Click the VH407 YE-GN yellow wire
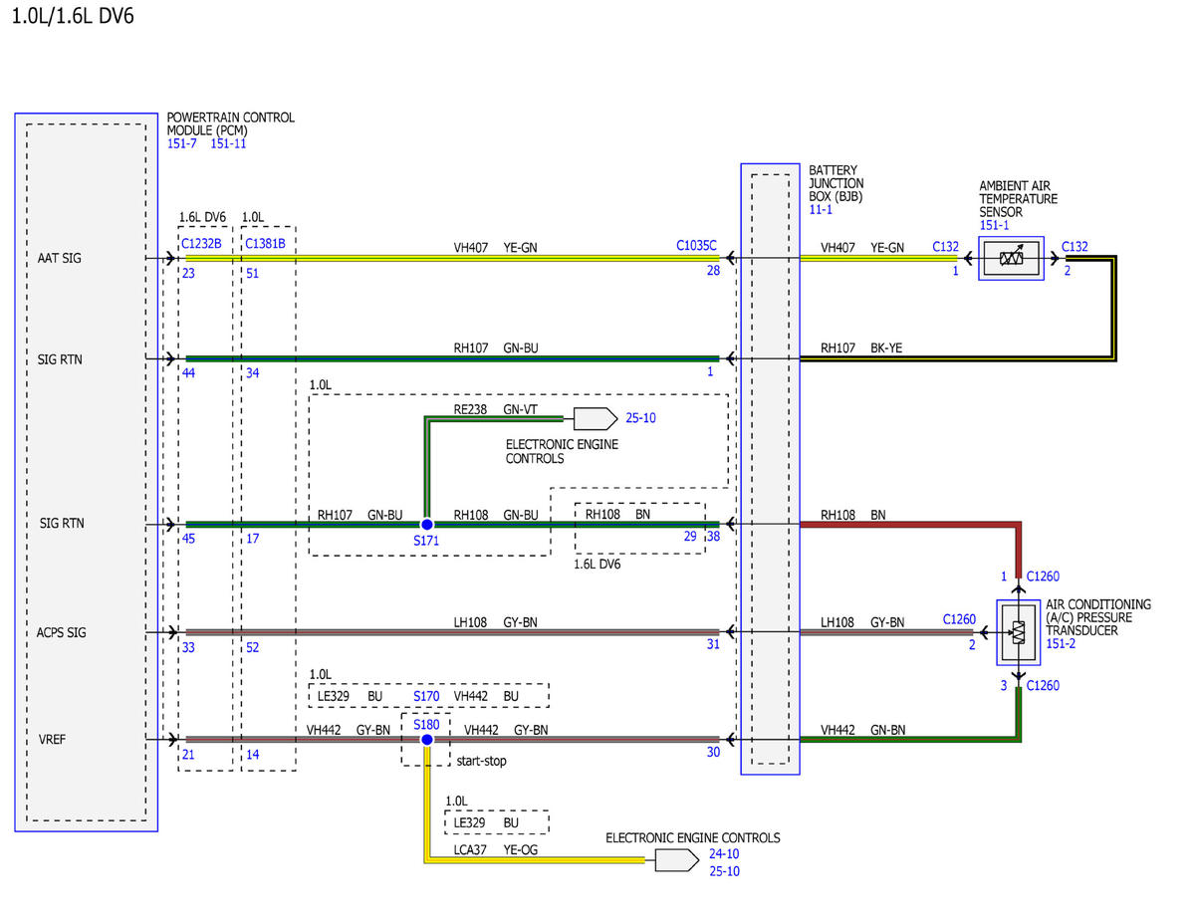 click(452, 258)
